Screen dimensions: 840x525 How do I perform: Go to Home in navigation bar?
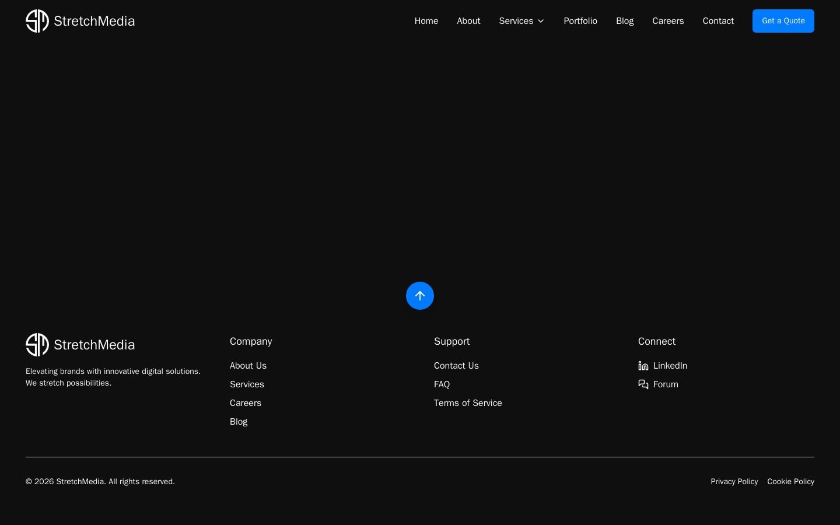[x=426, y=21]
